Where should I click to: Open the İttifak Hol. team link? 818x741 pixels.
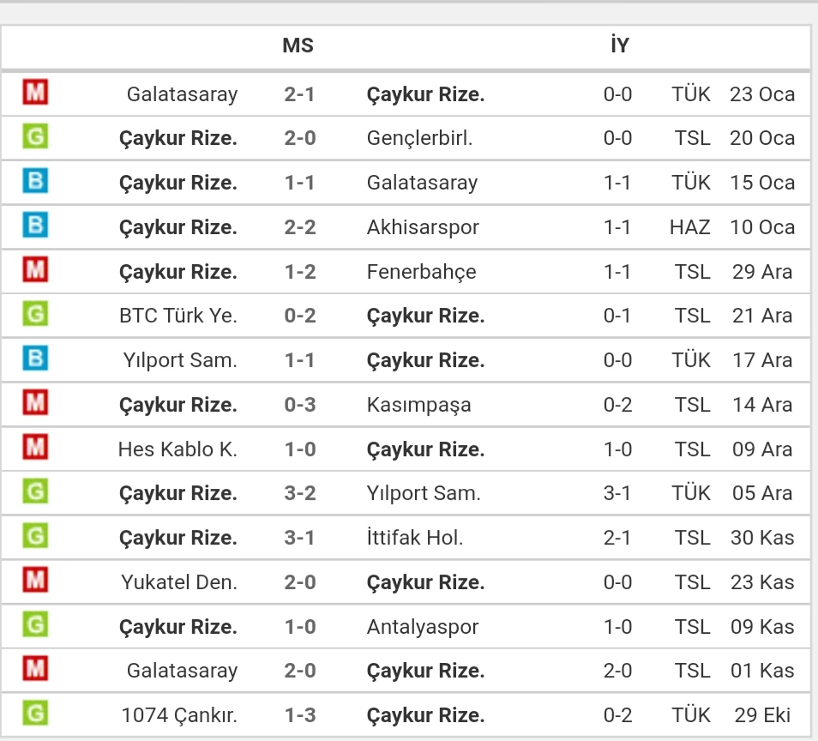(415, 537)
